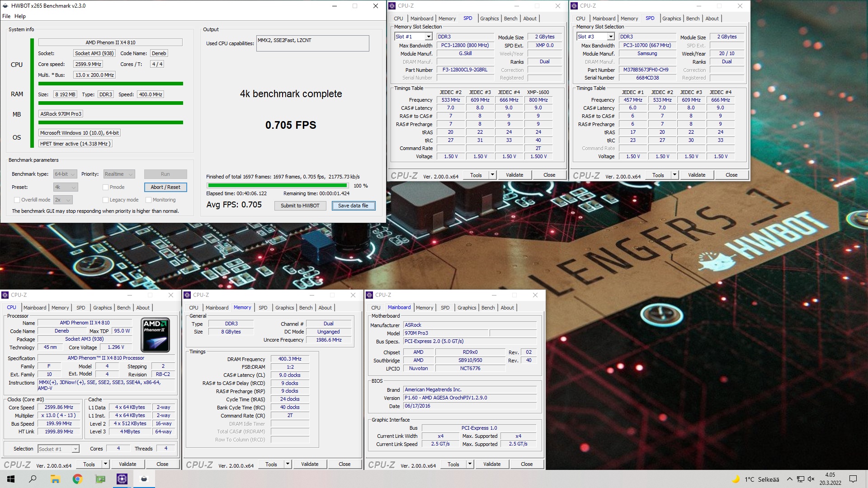Enable the Monitoring checkbox
868x488 pixels.
148,200
